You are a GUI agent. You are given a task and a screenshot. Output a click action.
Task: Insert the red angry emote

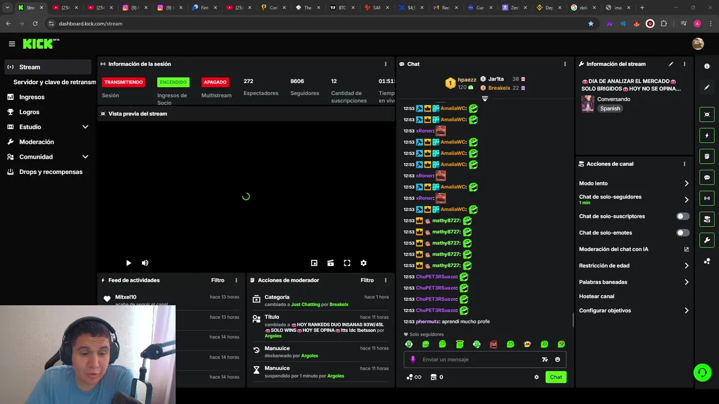pos(493,344)
